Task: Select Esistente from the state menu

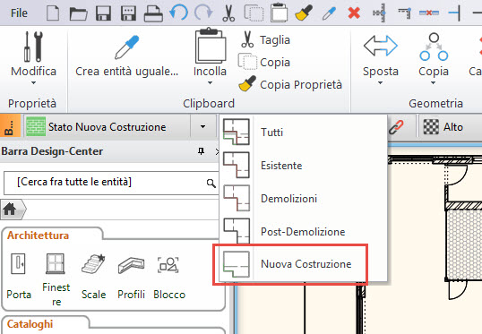Action: coord(303,166)
